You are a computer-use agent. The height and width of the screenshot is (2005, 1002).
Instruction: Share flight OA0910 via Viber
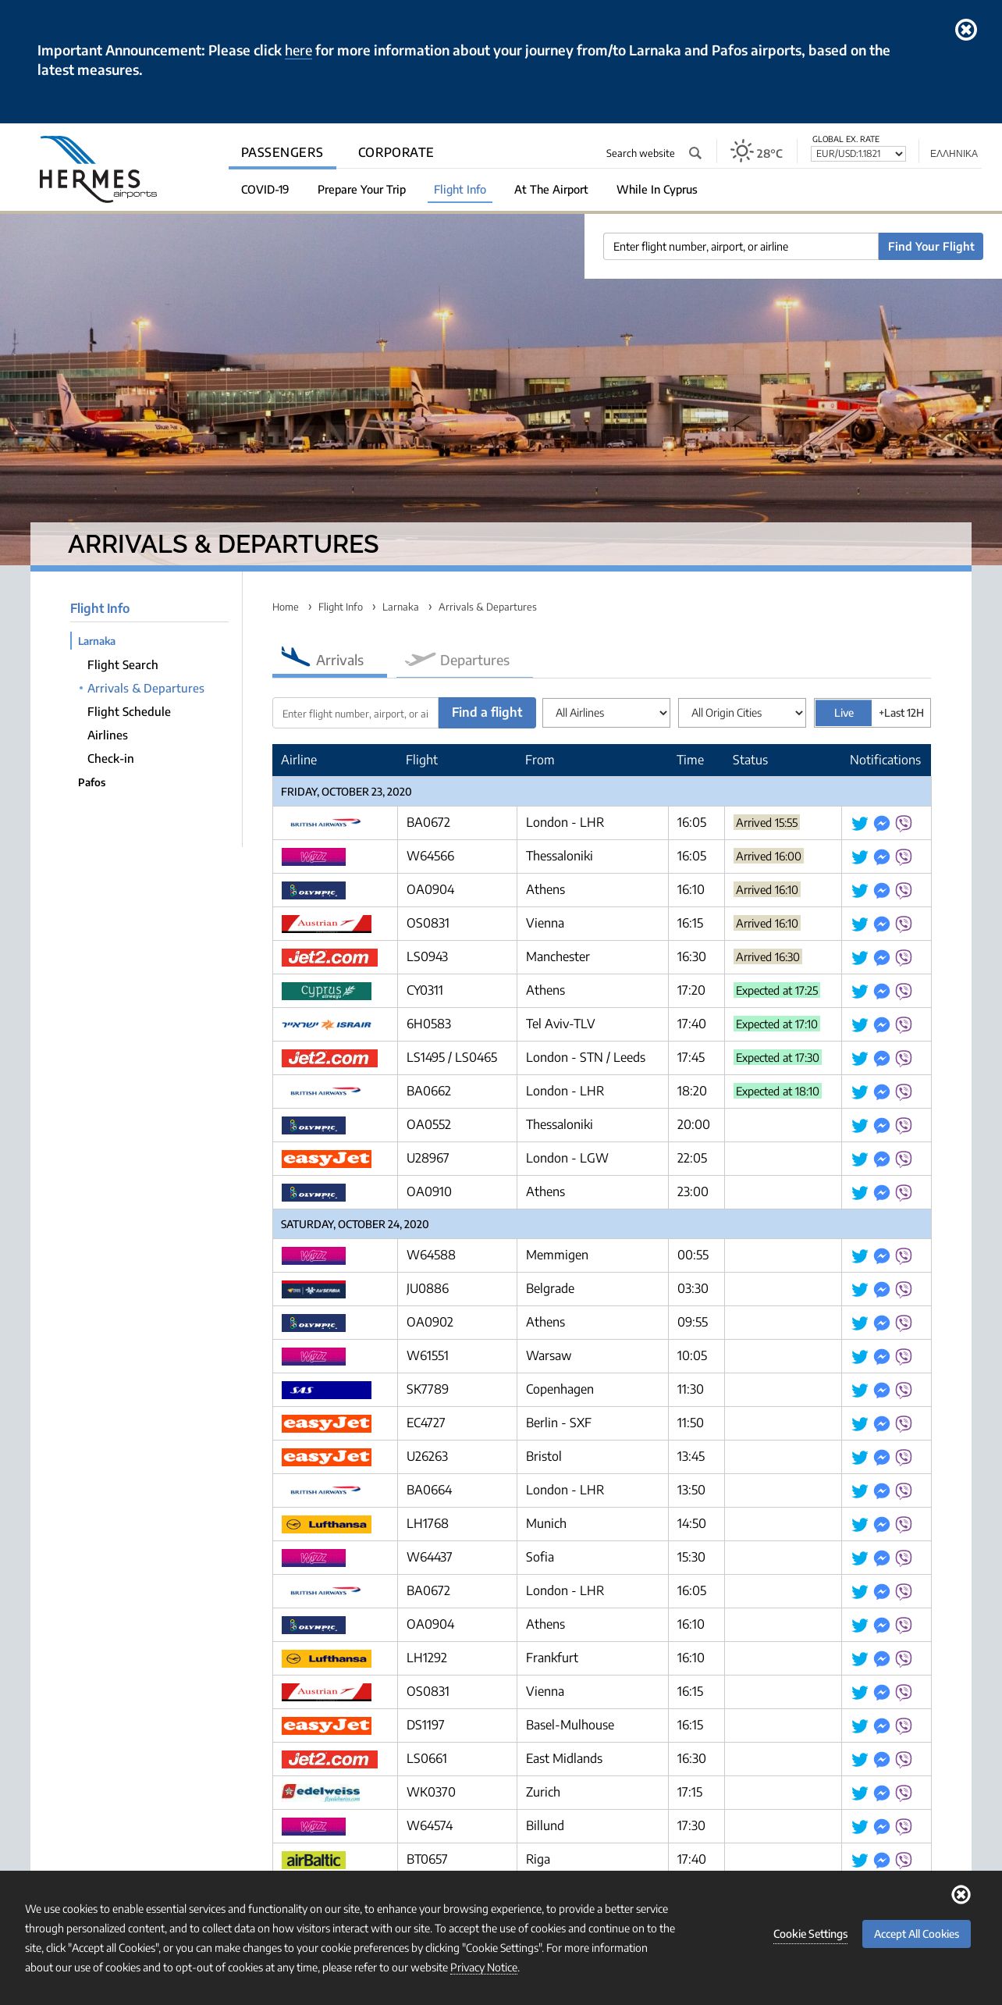[x=904, y=1192]
